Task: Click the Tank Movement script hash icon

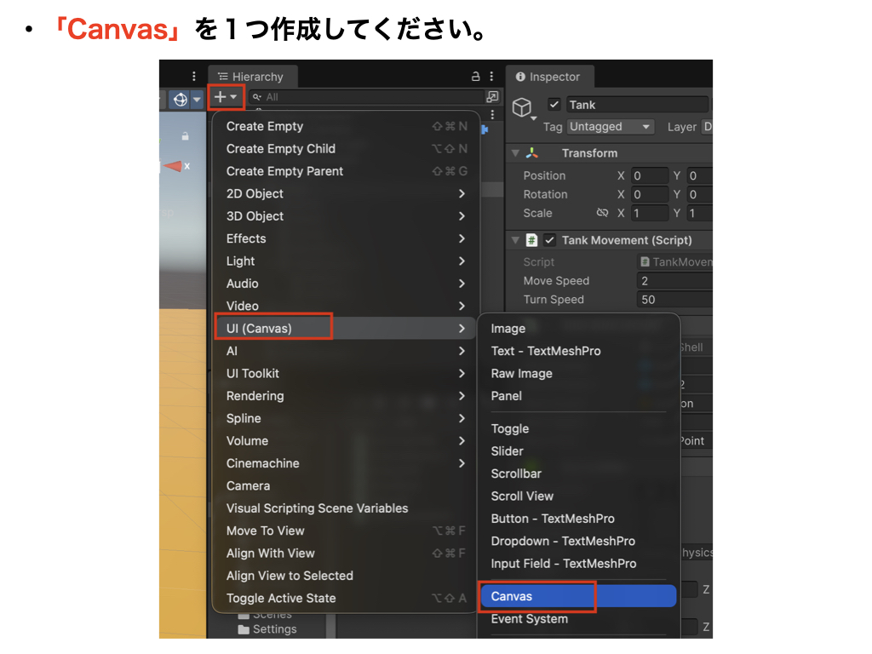Action: (x=532, y=240)
